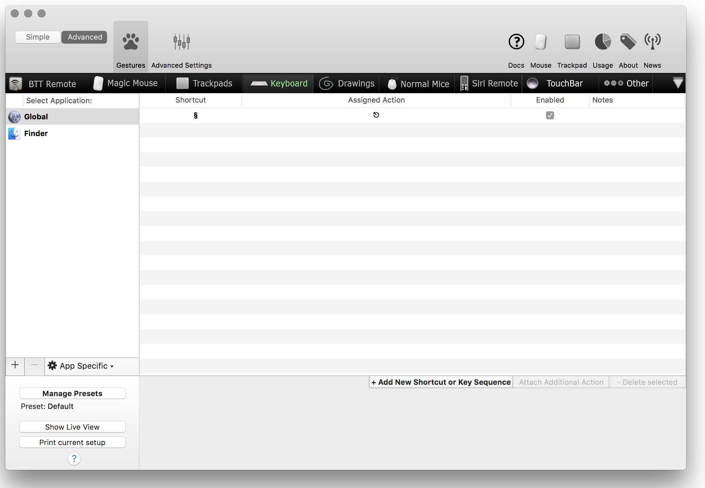The width and height of the screenshot is (705, 488).
Task: Click the Finder app icon
Action: [14, 133]
